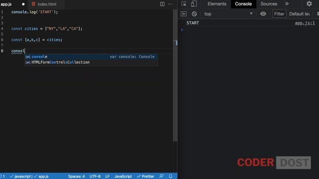319x179 pixels.
Task: Toggle the console sidebar panel
Action: point(183,14)
